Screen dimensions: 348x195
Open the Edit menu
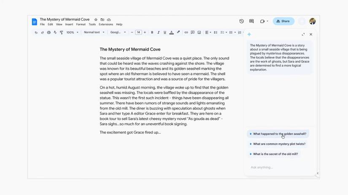pyautogui.click(x=50, y=24)
